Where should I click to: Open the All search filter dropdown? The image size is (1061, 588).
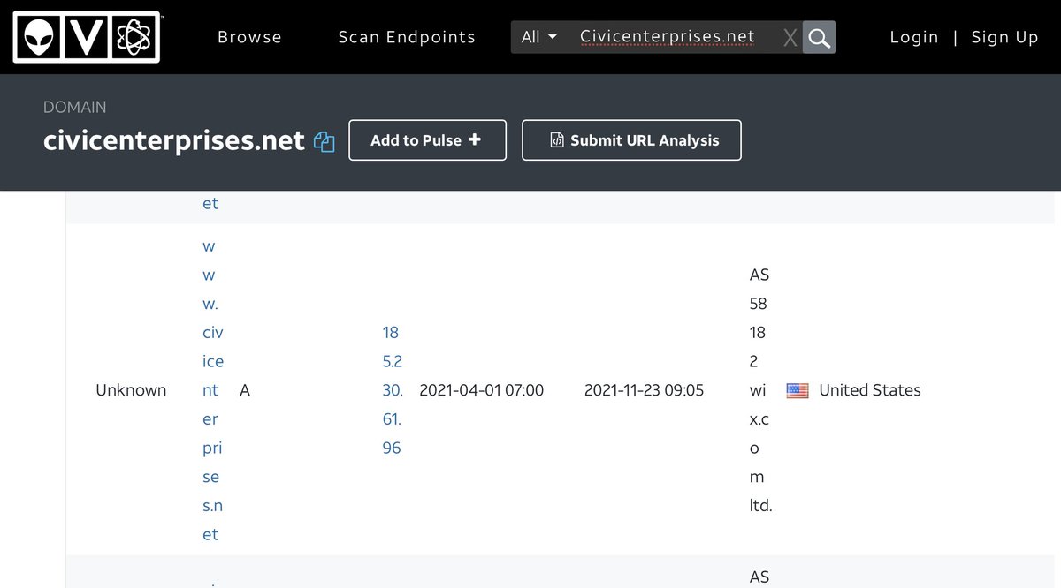(x=539, y=37)
